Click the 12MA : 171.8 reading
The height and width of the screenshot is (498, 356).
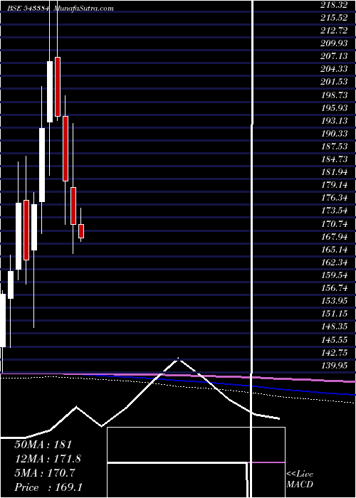click(x=48, y=459)
